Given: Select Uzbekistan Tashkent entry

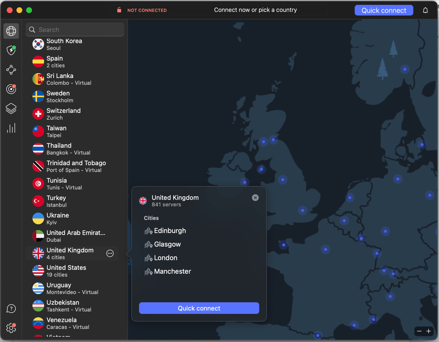Looking at the screenshot, I should coord(72,306).
